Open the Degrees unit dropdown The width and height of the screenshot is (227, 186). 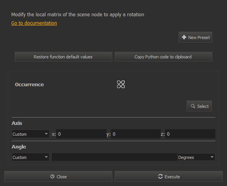[196, 157]
